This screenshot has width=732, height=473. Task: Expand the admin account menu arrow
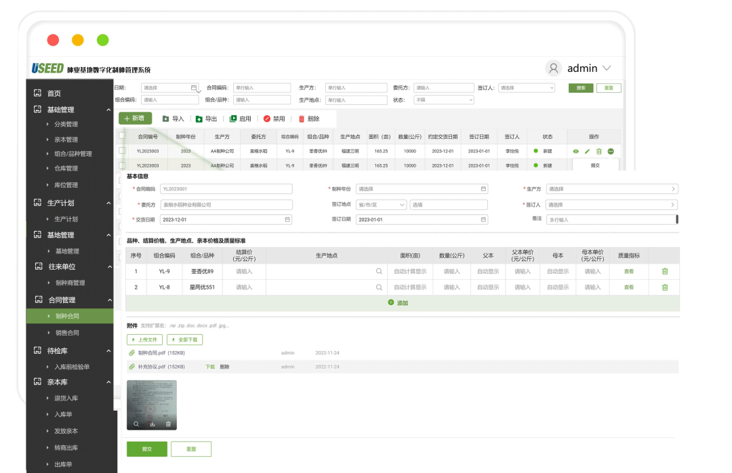point(607,68)
